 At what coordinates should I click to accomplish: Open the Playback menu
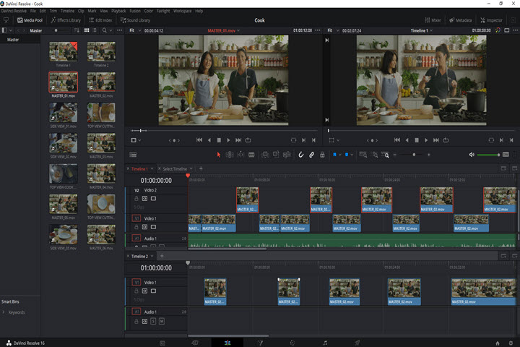118,12
